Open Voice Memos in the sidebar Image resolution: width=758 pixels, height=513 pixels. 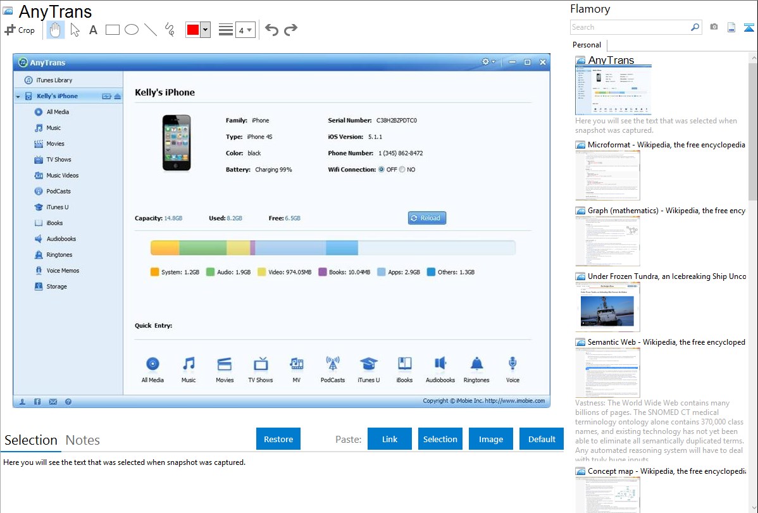[57, 271]
